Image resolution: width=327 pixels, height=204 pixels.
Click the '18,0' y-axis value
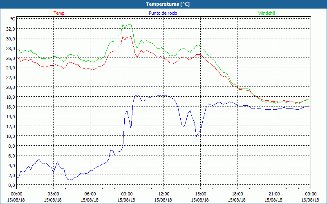coord(11,97)
